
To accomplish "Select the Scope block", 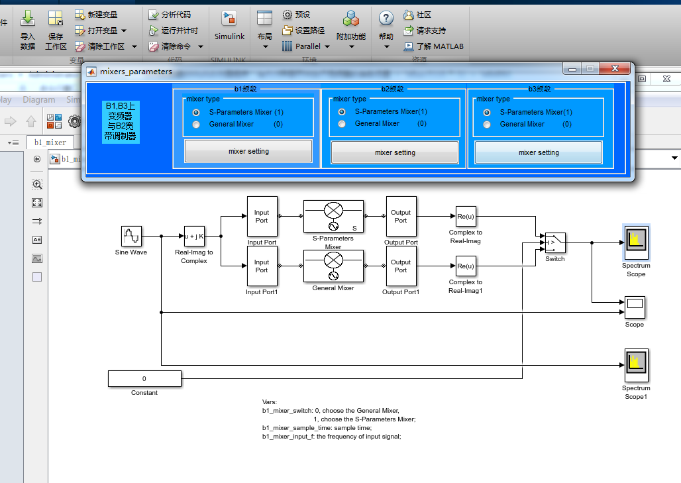I will tap(635, 307).
